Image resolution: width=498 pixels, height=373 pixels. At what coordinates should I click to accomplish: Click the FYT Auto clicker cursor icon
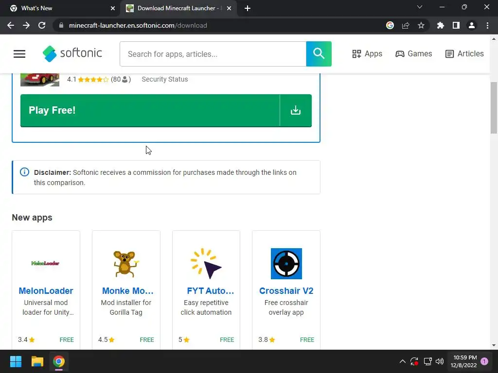point(206,264)
